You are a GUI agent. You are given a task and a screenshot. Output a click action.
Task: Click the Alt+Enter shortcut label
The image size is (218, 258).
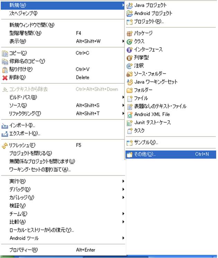pyautogui.click(x=85, y=250)
